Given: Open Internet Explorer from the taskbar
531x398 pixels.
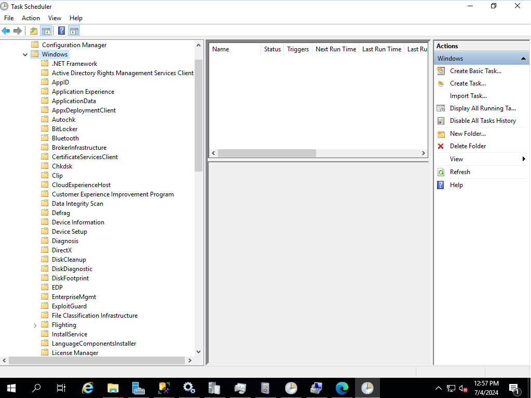Looking at the screenshot, I should point(88,388).
